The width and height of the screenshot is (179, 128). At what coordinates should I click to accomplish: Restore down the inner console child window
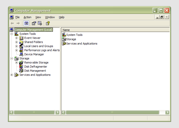[162, 17]
